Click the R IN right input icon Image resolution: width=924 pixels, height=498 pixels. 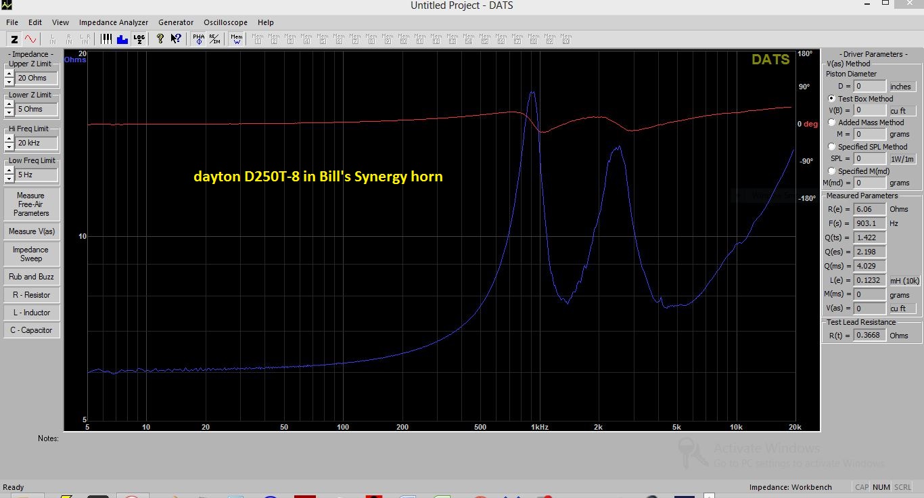click(69, 39)
